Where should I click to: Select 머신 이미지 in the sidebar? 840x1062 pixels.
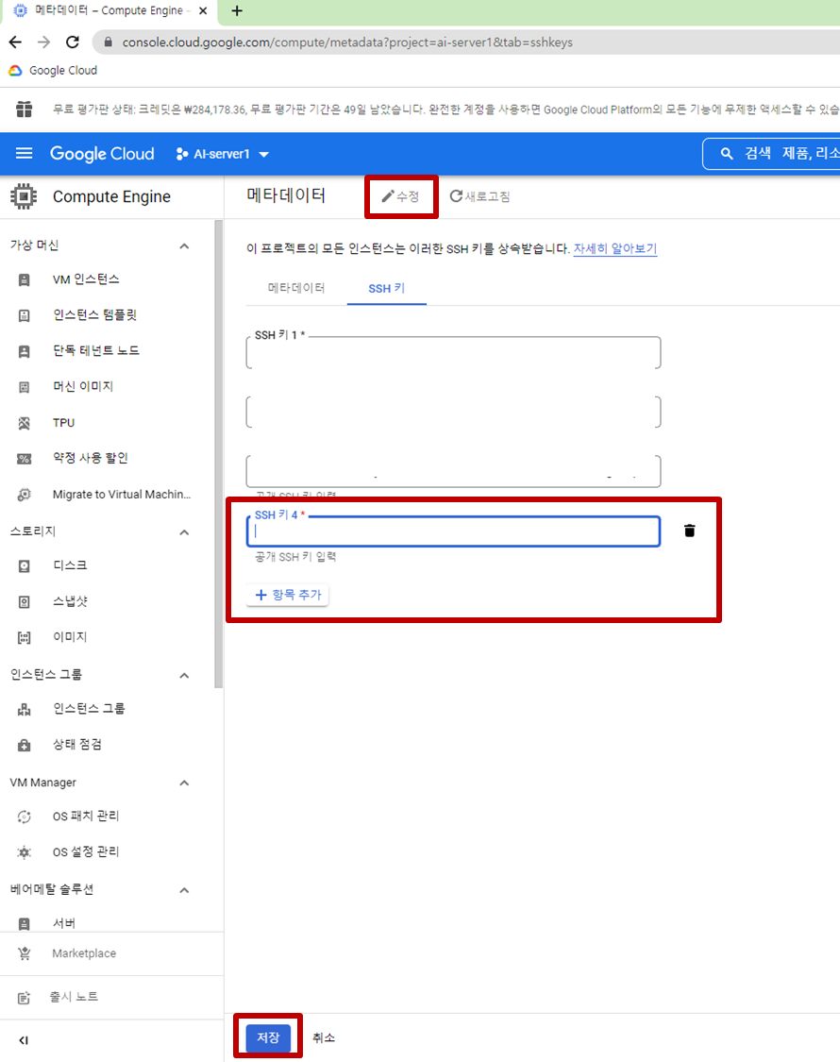click(75, 386)
